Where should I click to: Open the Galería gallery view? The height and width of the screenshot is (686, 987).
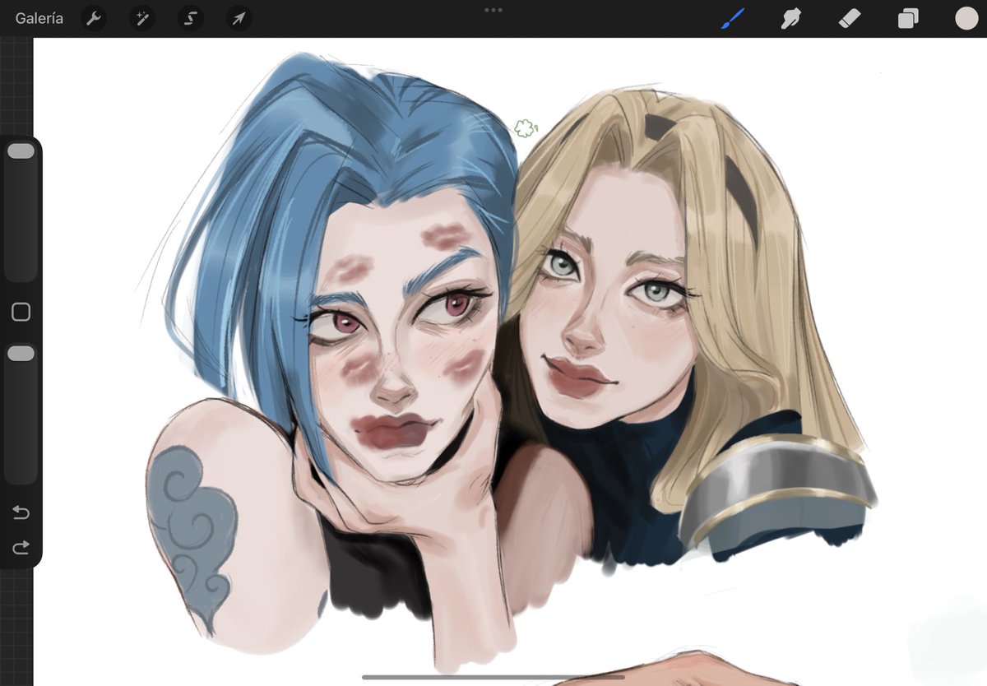click(39, 18)
